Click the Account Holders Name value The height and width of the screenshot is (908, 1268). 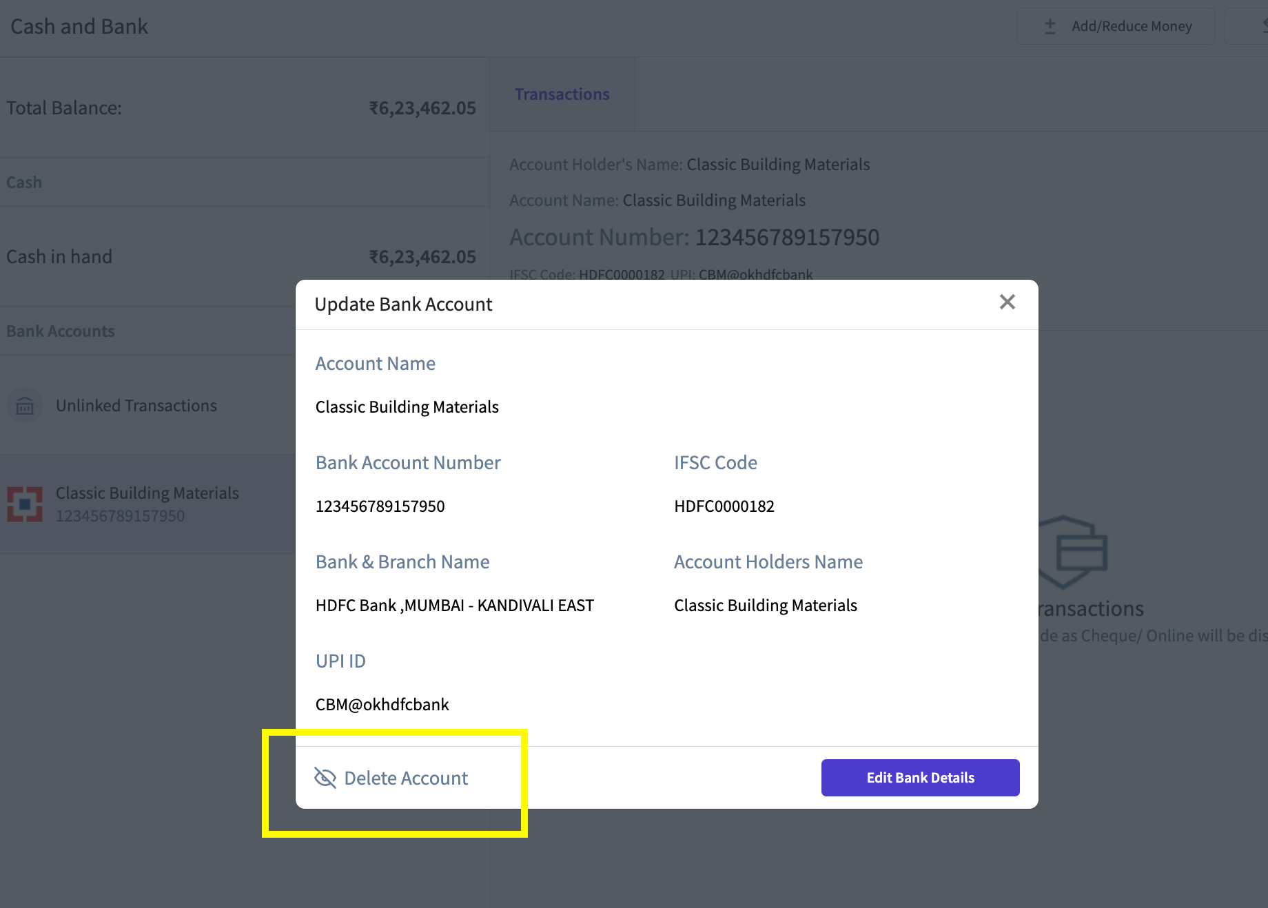coord(765,605)
